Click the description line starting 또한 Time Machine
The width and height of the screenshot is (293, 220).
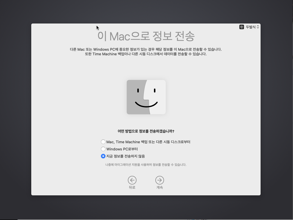click(x=146, y=54)
